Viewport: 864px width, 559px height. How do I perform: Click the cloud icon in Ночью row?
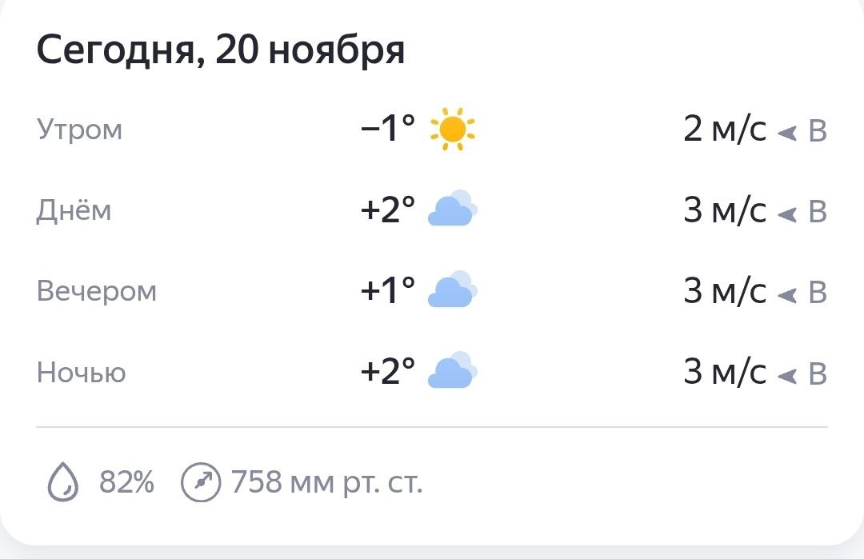pyautogui.click(x=453, y=372)
